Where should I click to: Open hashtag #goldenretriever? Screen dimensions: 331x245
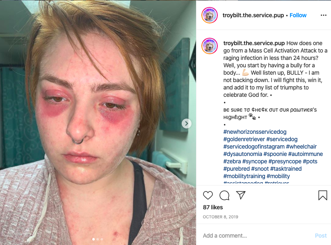coord(244,139)
